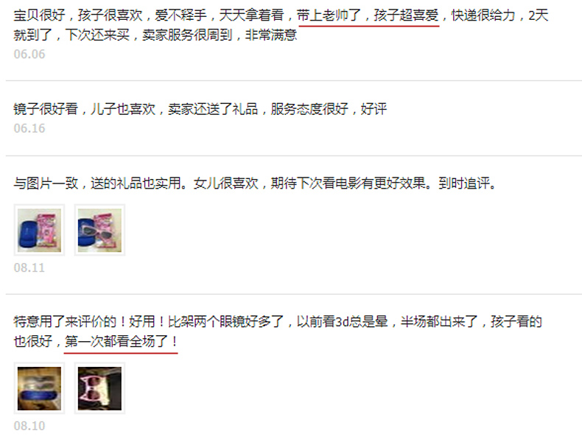Viewport: 582px width, 442px height.
Task: Click the review beginning 宝贝很好
Action: tap(281, 25)
